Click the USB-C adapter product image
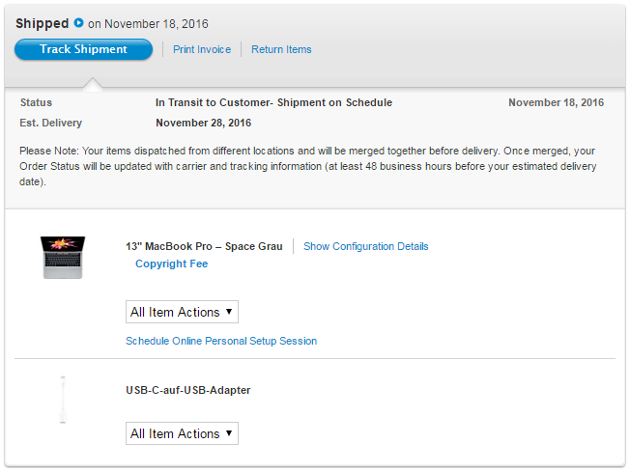Image resolution: width=630 pixels, height=472 pixels. [63, 400]
